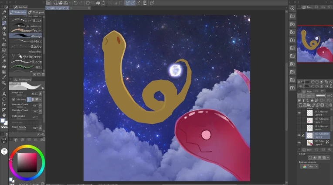Open the Tool Property panel tab
The height and width of the screenshot is (185, 333).
tap(23, 79)
